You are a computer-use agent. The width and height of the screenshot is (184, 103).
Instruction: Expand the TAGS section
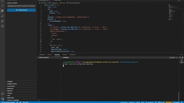[21, 96]
